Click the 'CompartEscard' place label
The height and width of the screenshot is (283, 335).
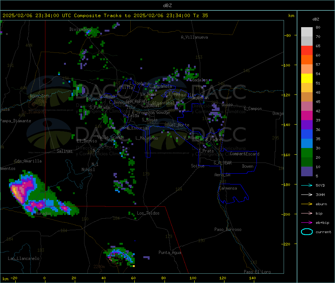pos(245,154)
